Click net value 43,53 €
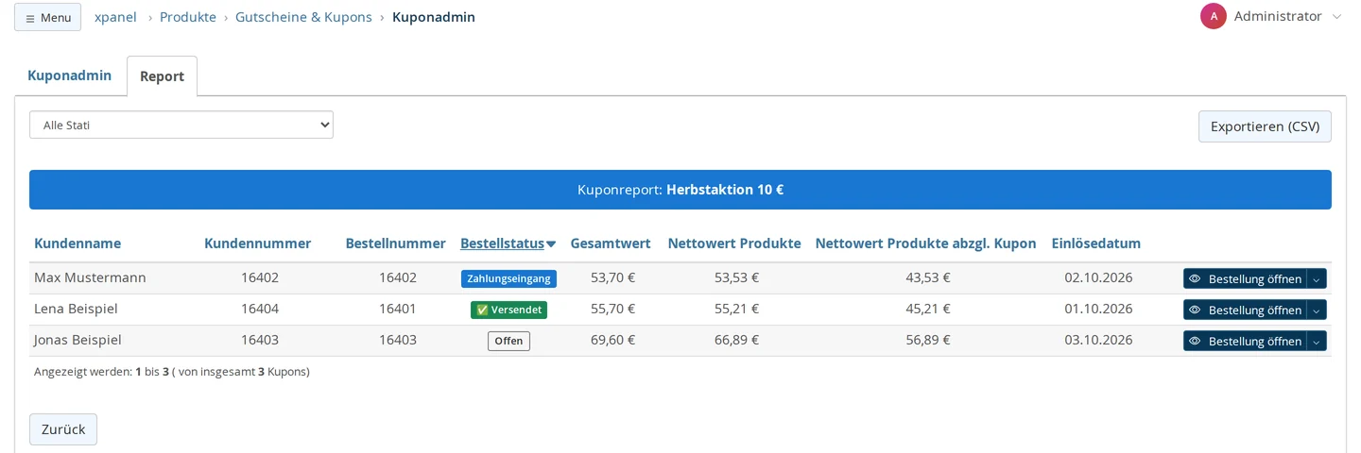The height and width of the screenshot is (453, 1361). 927,277
